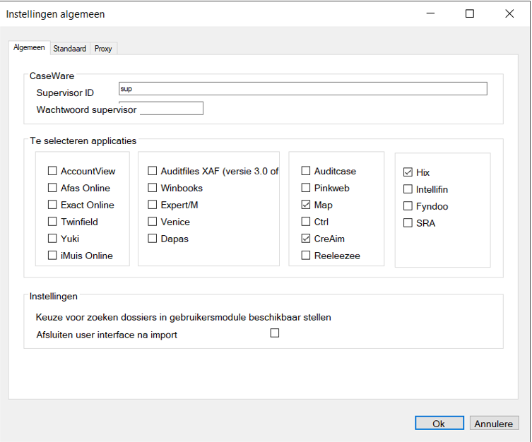
Task: Click the 'Supervisor ID' label
Action: pyautogui.click(x=65, y=92)
